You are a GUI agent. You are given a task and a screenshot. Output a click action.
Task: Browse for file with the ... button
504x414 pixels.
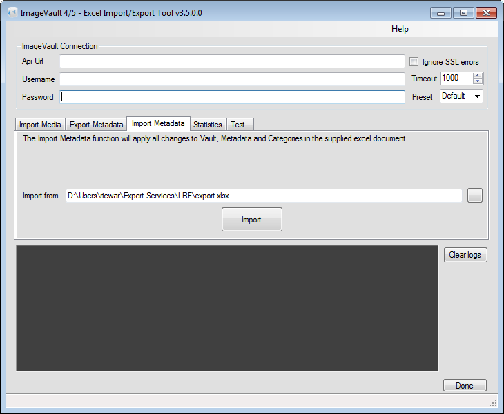tap(475, 196)
